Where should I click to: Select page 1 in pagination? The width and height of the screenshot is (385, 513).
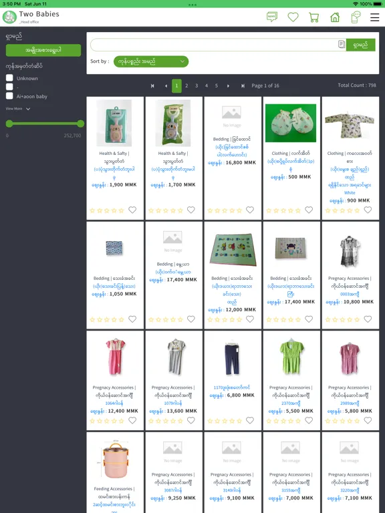click(176, 85)
